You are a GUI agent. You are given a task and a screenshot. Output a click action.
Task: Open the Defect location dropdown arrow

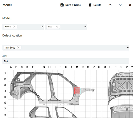tap(128, 48)
